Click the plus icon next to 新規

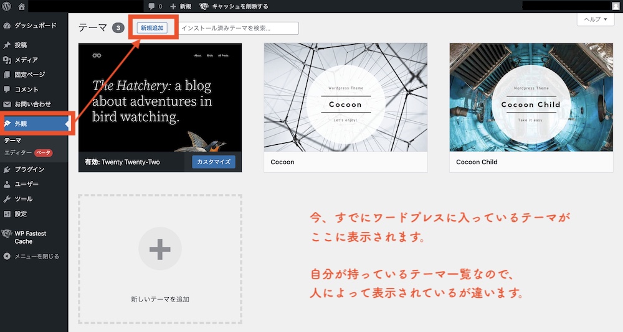pyautogui.click(x=173, y=6)
